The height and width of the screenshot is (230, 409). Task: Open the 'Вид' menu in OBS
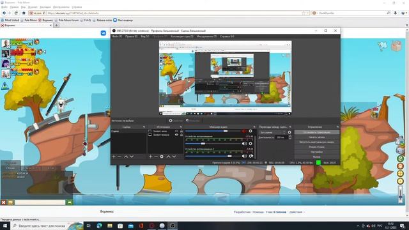coord(145,36)
